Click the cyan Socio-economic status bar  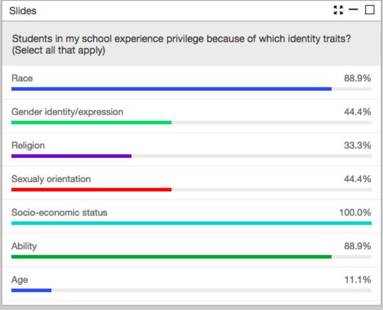coord(191,223)
